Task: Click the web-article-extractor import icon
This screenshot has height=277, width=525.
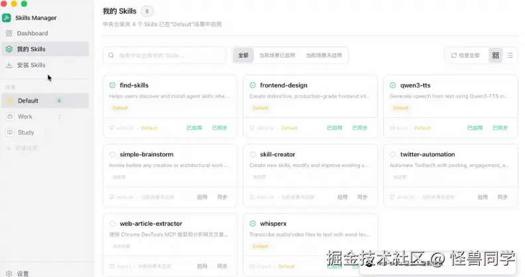Action: (x=112, y=266)
